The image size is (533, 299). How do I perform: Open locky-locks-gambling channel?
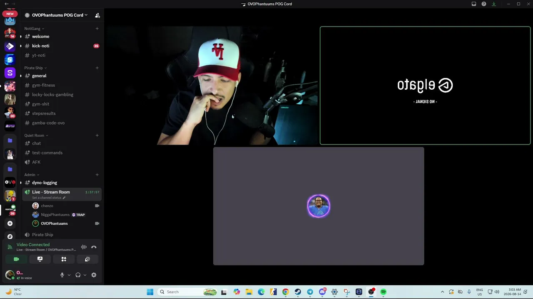(x=62, y=95)
